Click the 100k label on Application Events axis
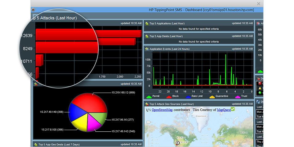294x147 pixels. [148, 60]
